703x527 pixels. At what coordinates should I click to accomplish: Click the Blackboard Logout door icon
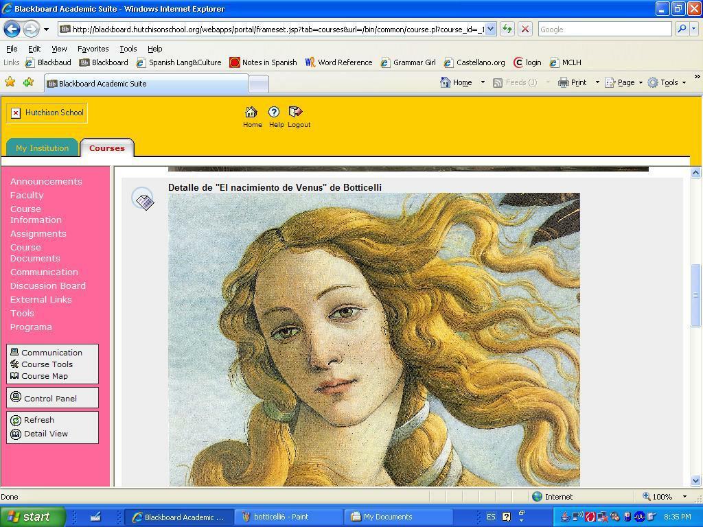[296, 112]
